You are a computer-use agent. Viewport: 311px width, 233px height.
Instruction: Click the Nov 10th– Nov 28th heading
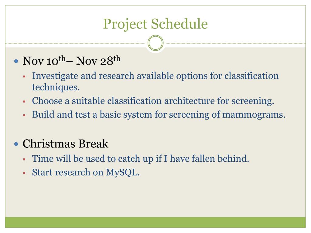[71, 61]
